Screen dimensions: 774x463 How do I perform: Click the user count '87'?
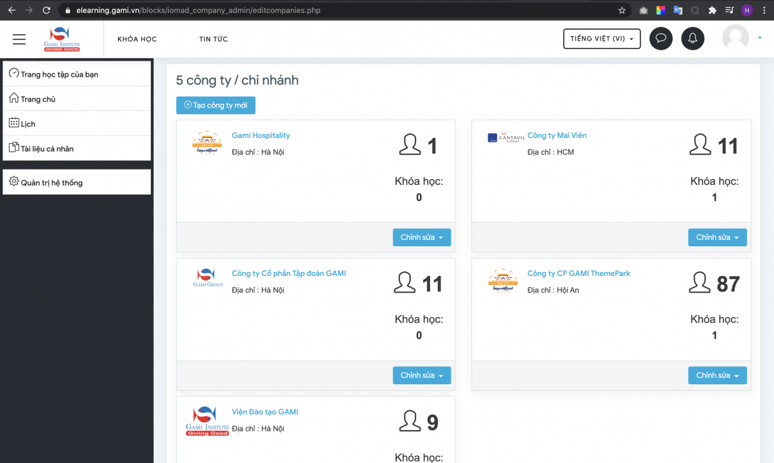(x=728, y=284)
